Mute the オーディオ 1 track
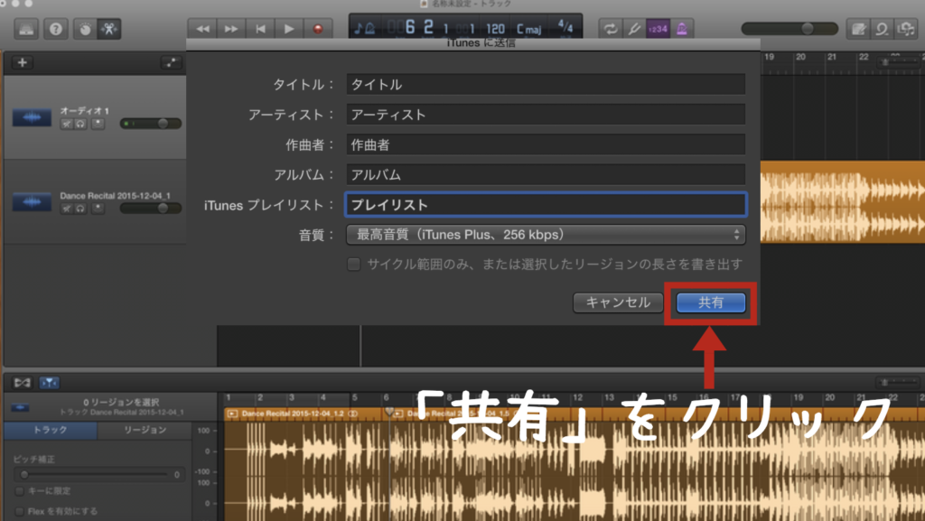This screenshot has height=521, width=925. [67, 124]
